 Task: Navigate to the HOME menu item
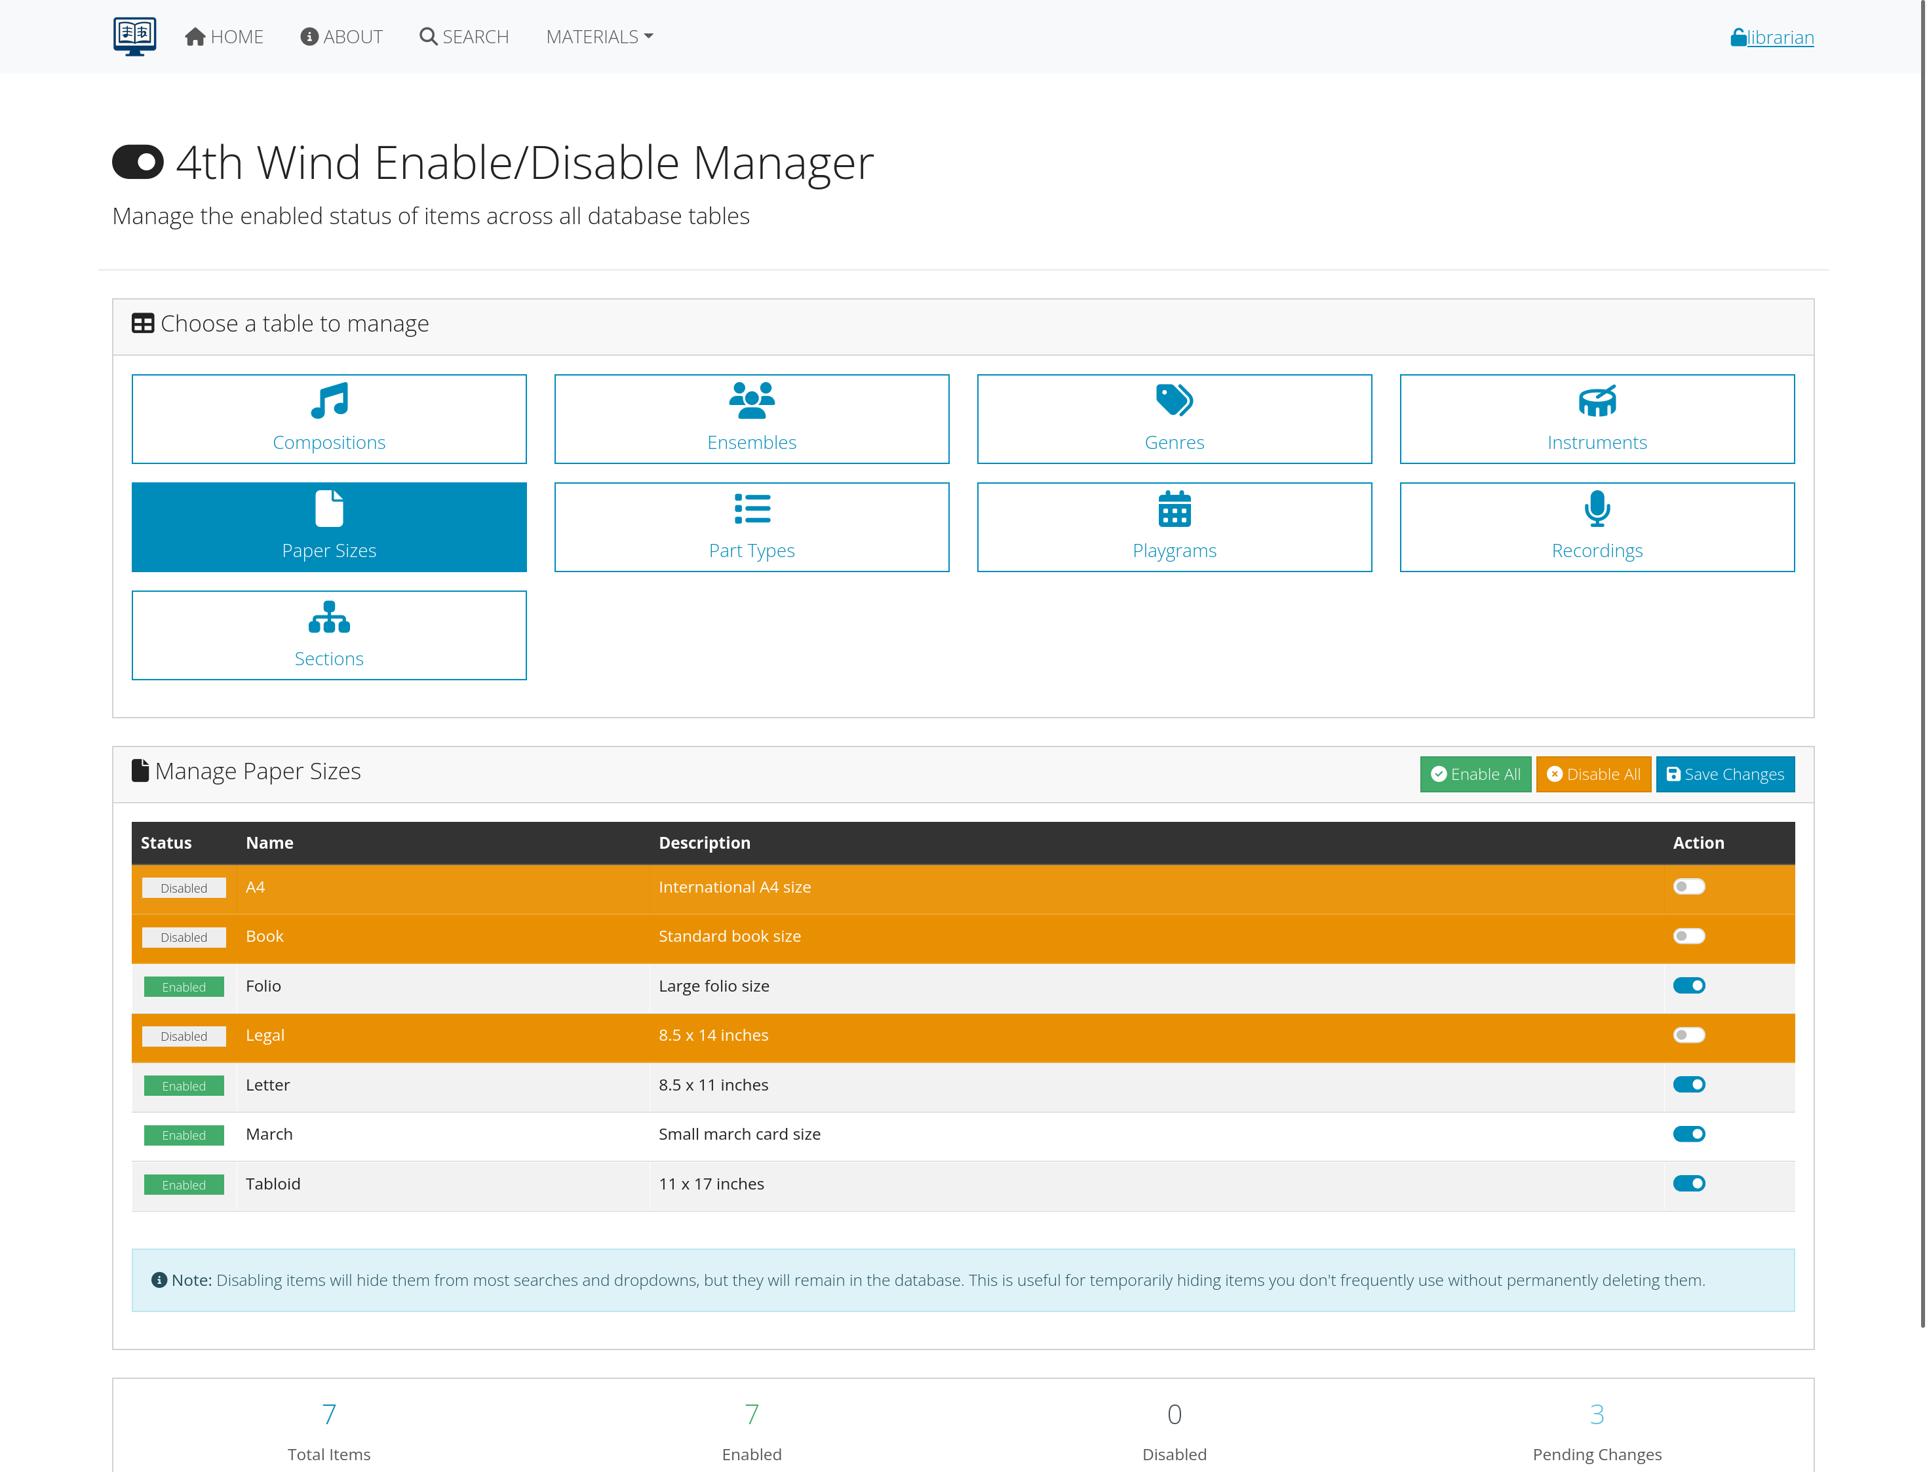(224, 37)
